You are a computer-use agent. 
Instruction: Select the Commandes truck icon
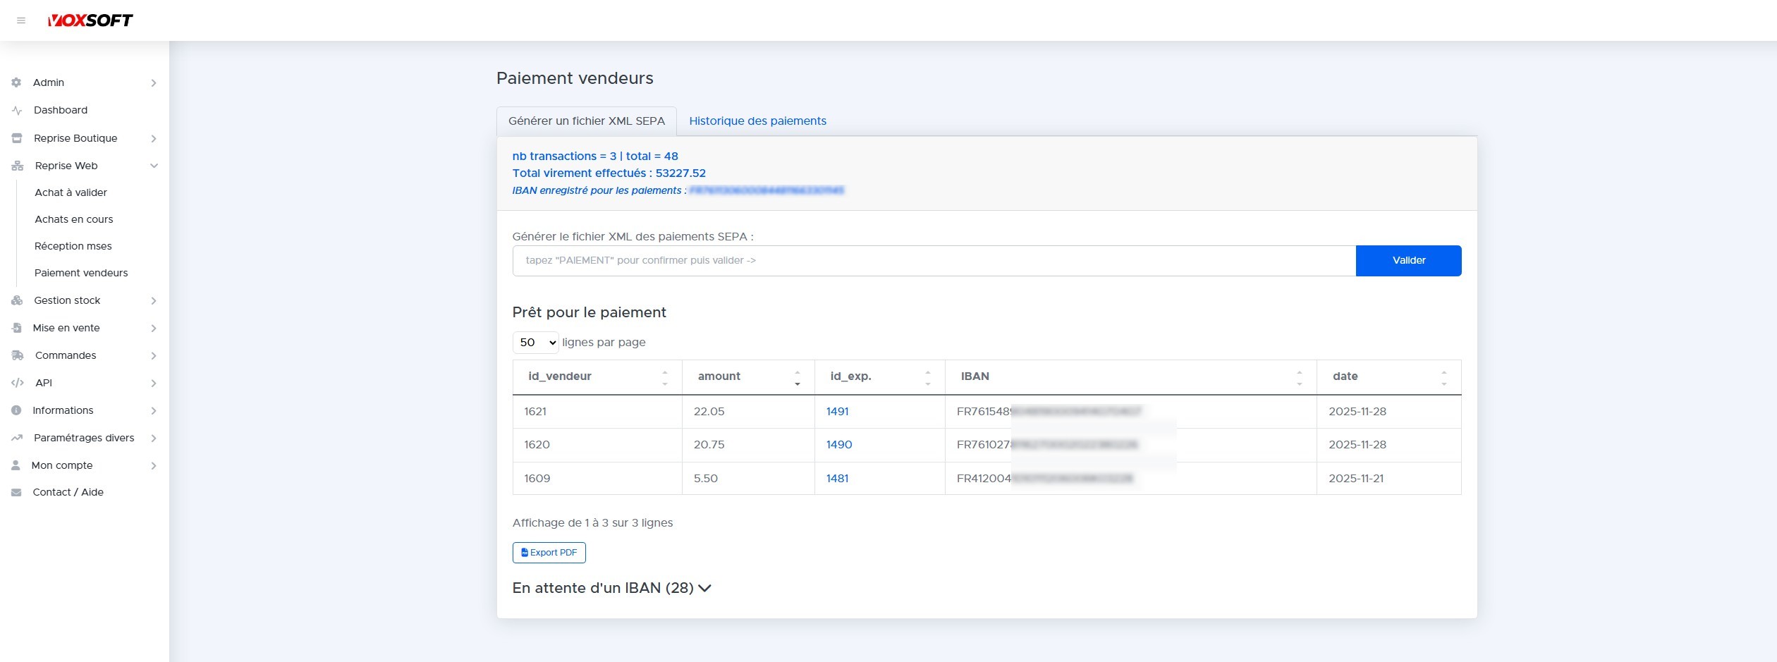tap(16, 355)
